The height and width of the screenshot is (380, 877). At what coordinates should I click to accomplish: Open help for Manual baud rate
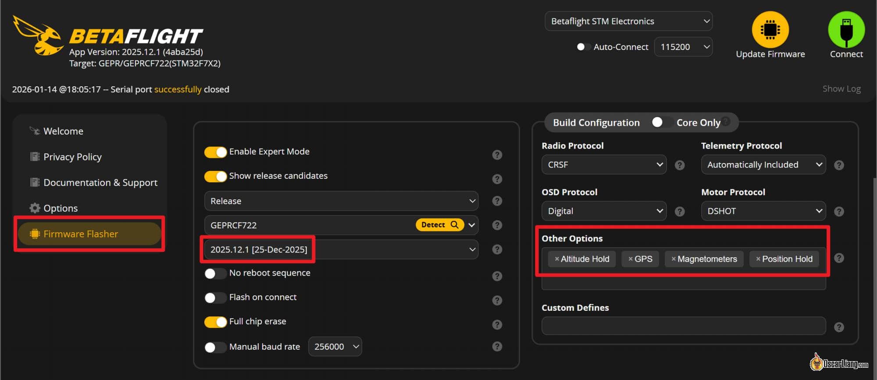pos(497,346)
